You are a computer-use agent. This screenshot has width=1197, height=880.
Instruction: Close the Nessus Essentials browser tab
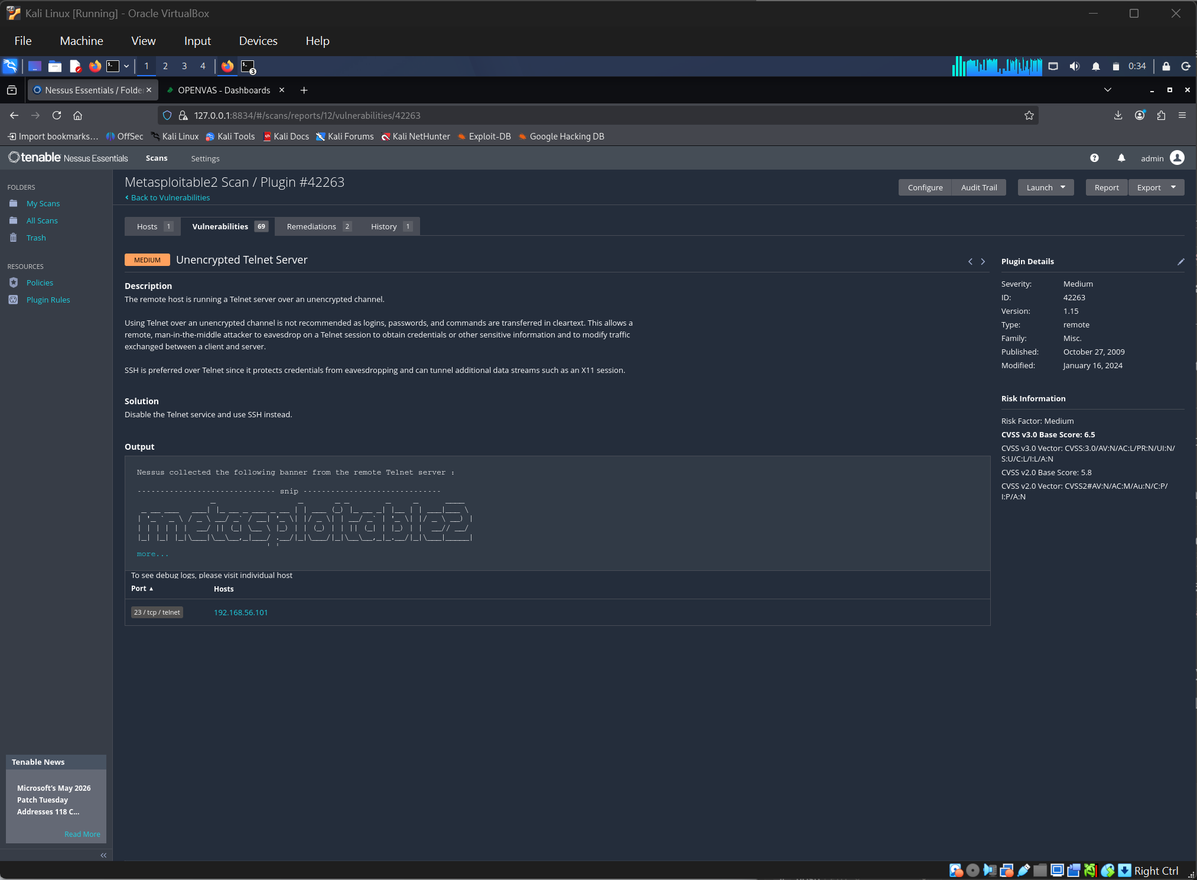pyautogui.click(x=149, y=90)
